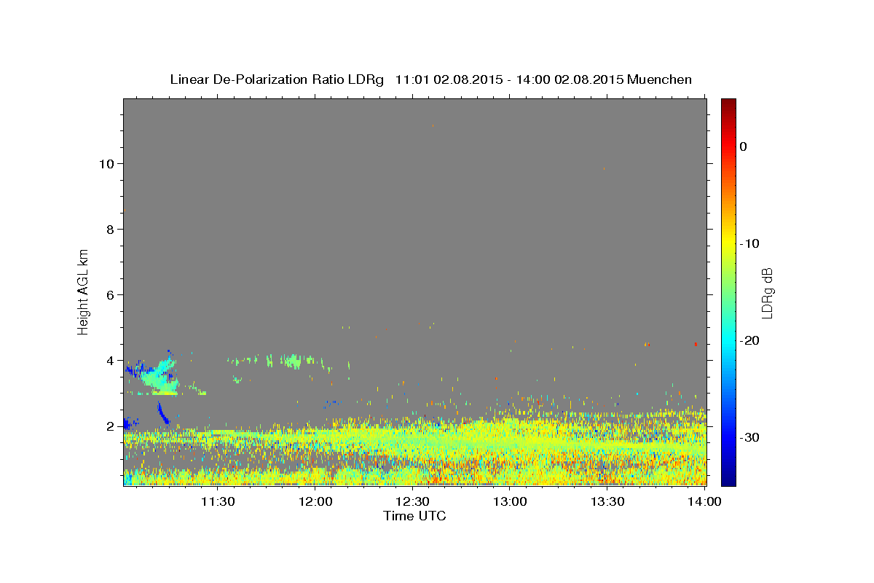Click the plot title 'Linear De-Polarization Ratio LDRg'
The image size is (874, 583).
277,79
